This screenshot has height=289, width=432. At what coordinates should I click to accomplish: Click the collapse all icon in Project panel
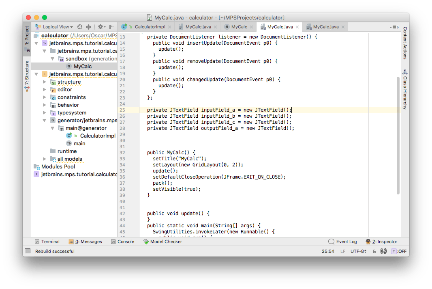click(x=88, y=27)
